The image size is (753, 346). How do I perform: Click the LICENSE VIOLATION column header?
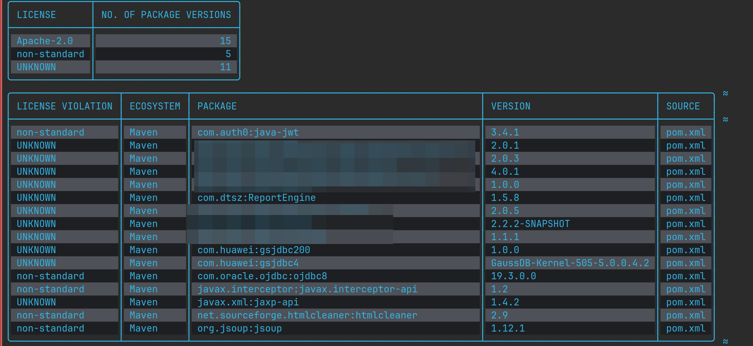tap(65, 106)
